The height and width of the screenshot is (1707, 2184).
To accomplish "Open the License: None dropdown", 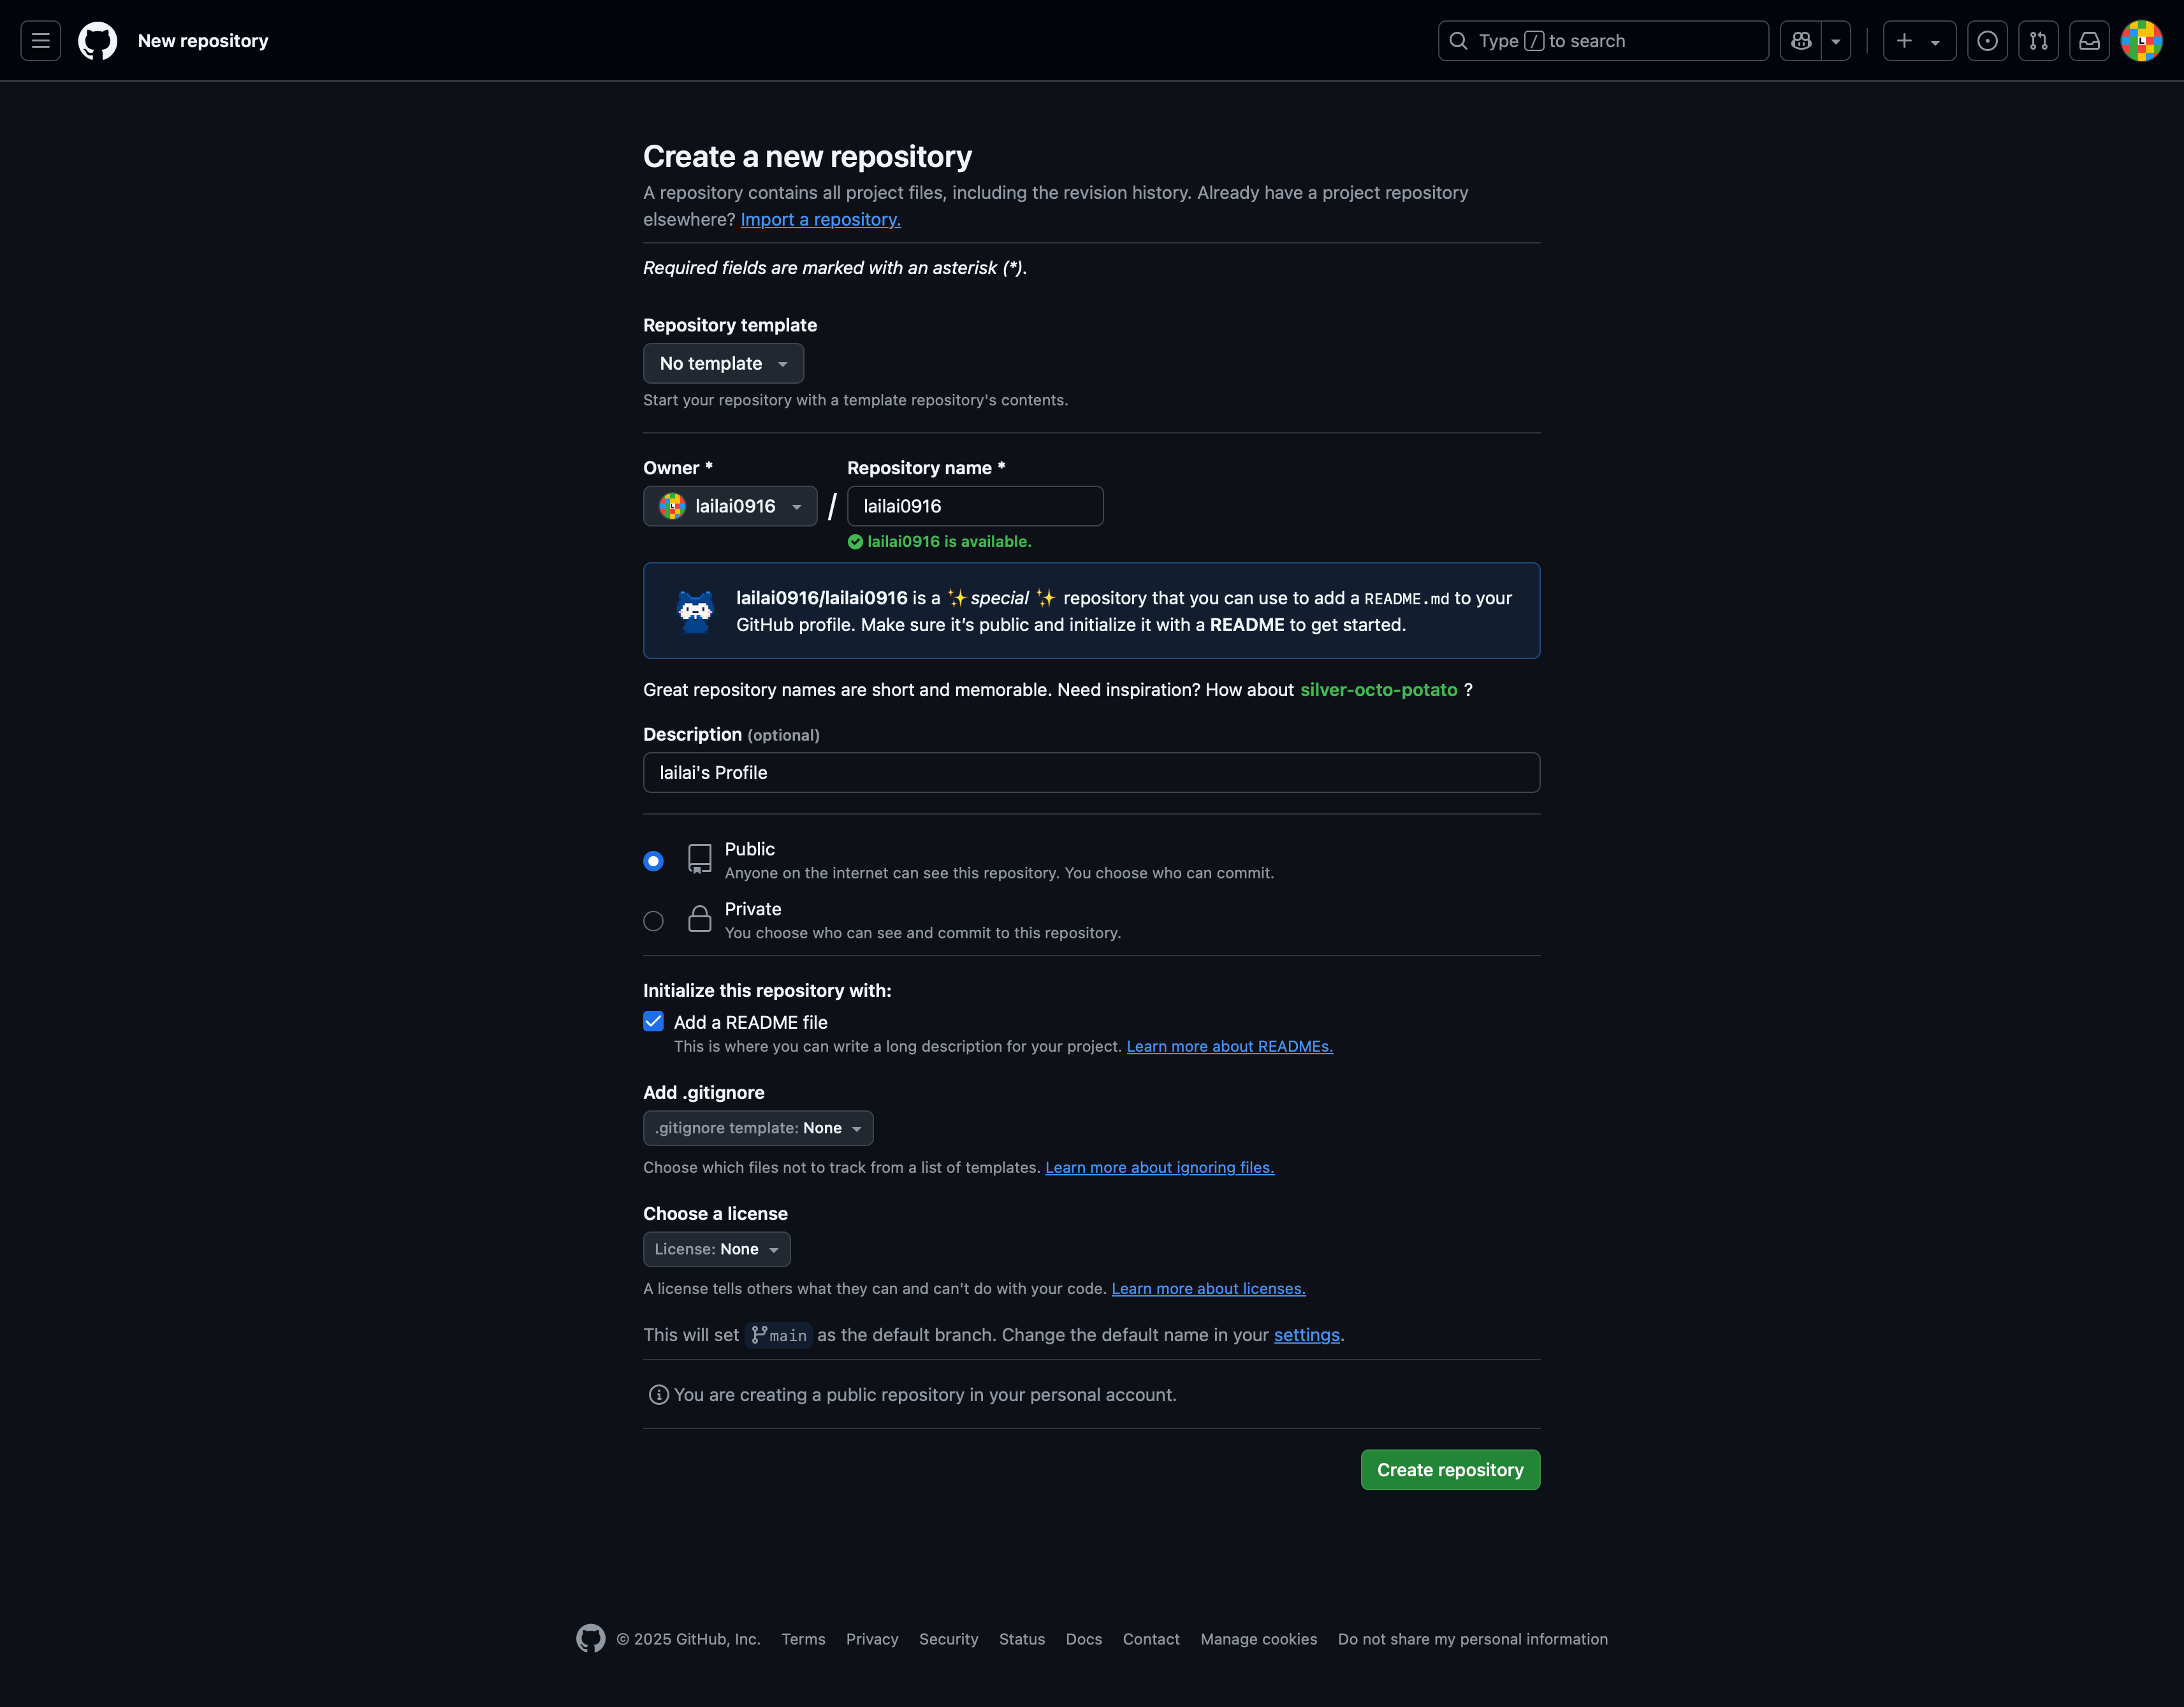I will click(716, 1249).
